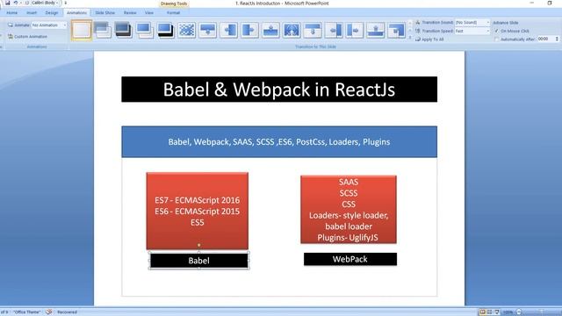Click Apply To All transitions button

pos(429,39)
